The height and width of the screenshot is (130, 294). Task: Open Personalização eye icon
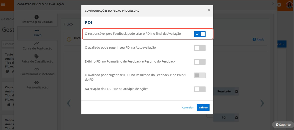click(x=37, y=82)
